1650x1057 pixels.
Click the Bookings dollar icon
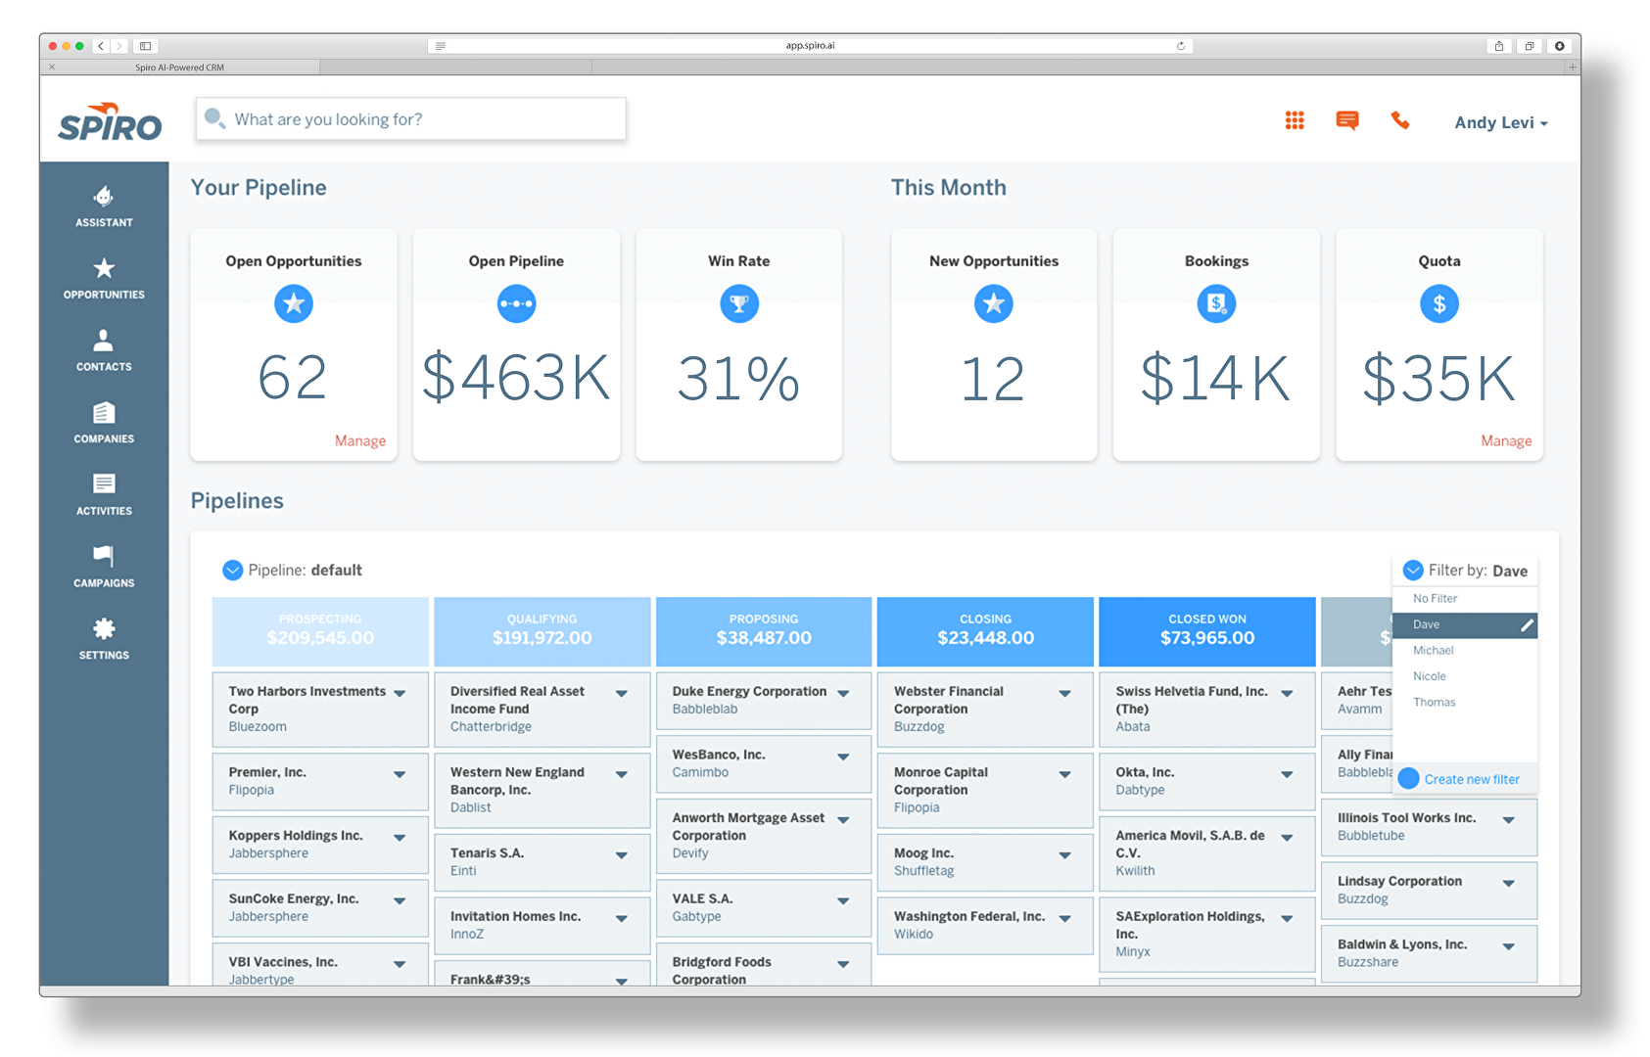pos(1216,303)
